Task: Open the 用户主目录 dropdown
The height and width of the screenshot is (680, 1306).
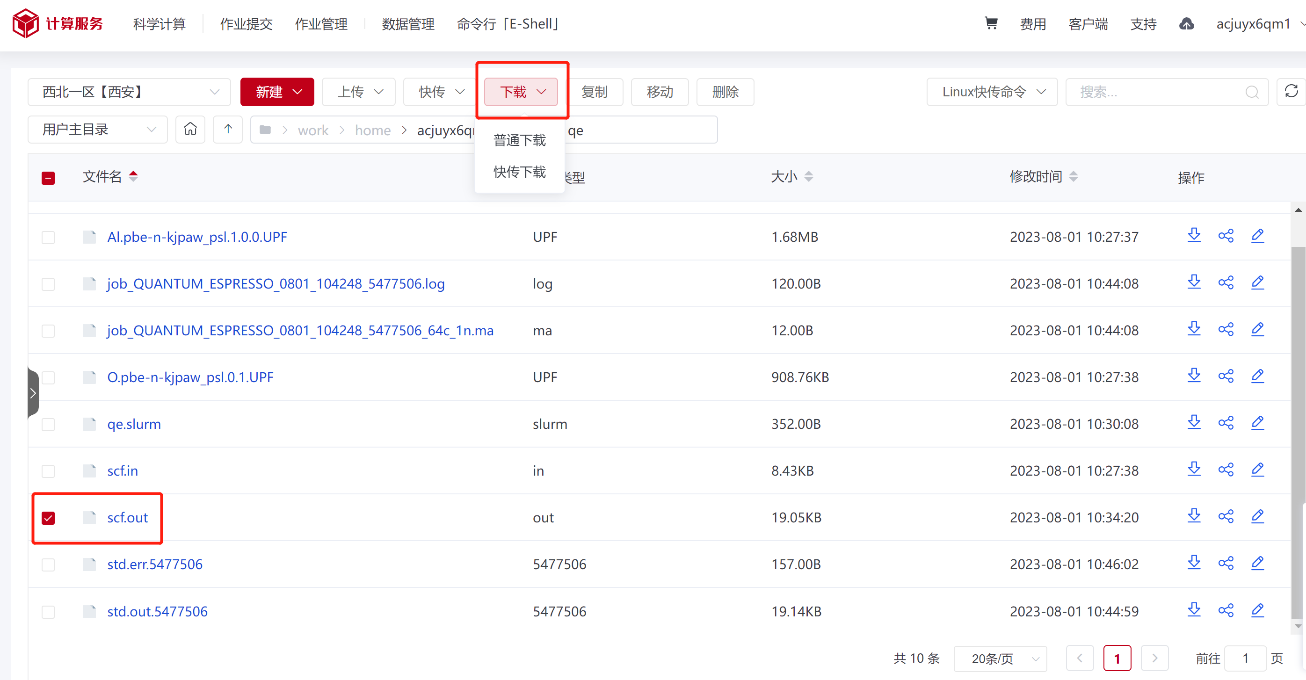Action: (97, 130)
